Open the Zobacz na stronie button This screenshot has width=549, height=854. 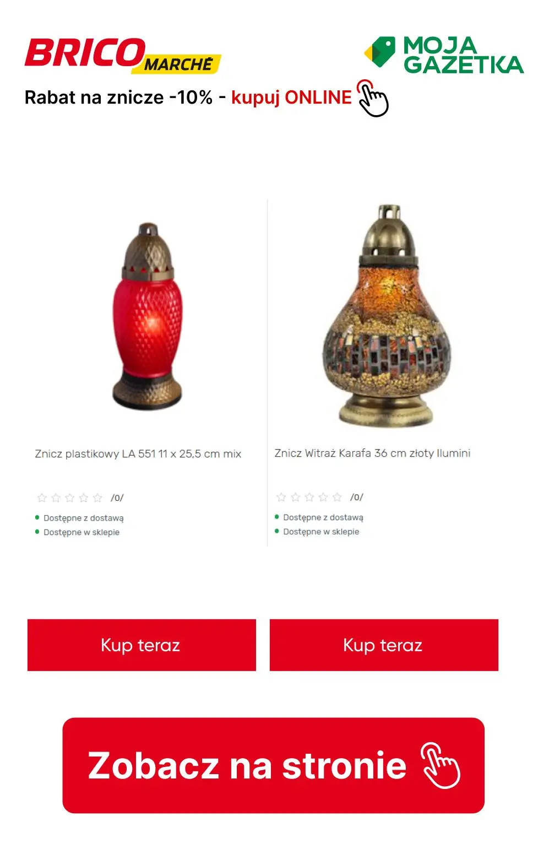273,765
